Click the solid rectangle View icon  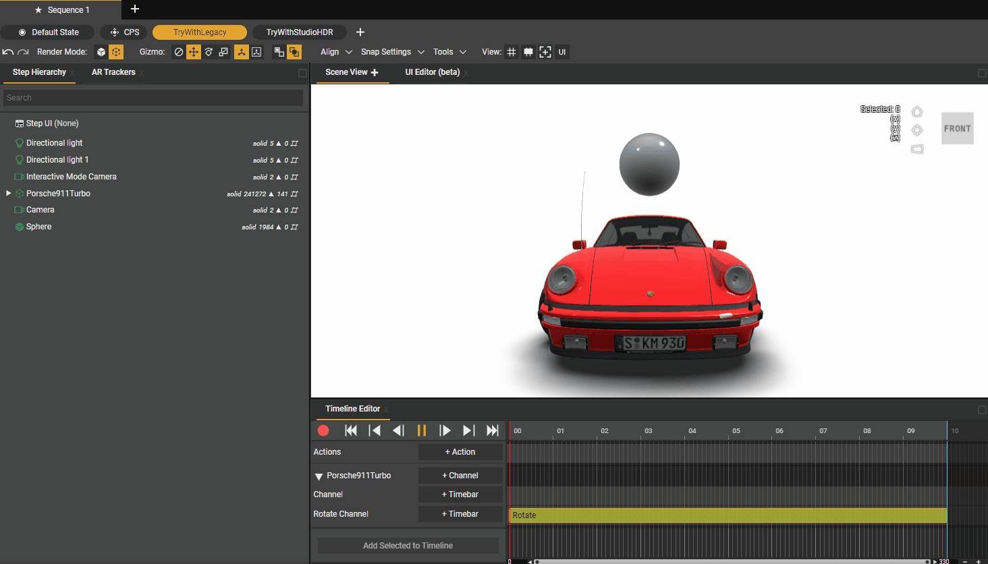pyautogui.click(x=528, y=52)
